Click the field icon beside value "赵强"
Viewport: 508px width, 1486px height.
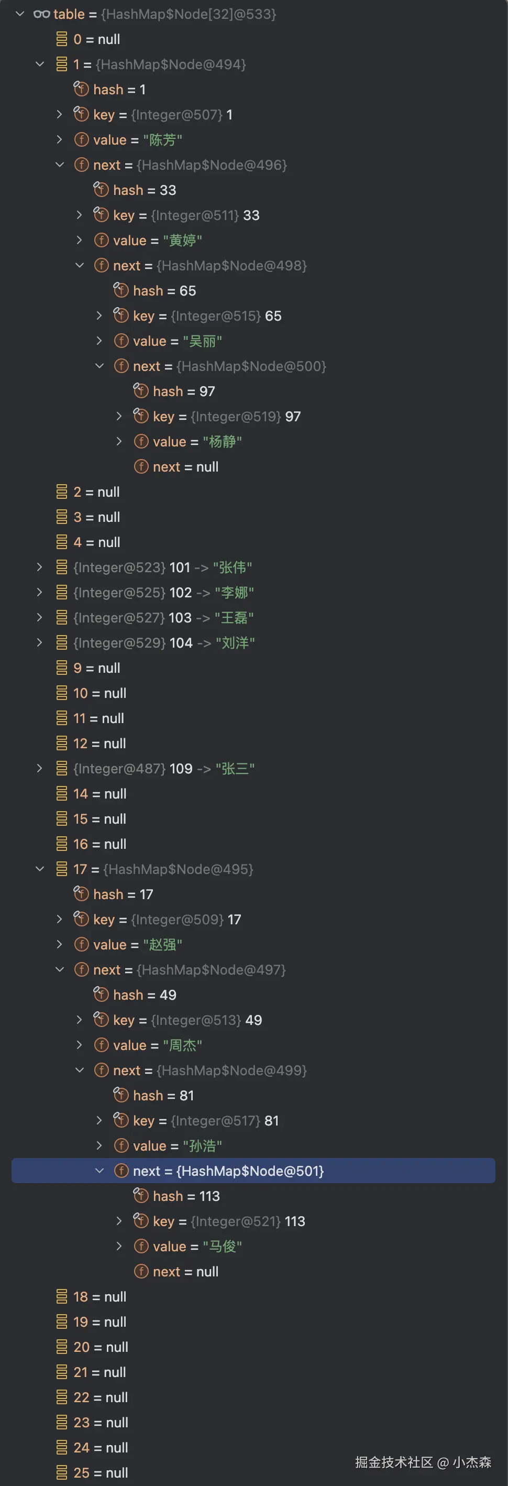(81, 944)
